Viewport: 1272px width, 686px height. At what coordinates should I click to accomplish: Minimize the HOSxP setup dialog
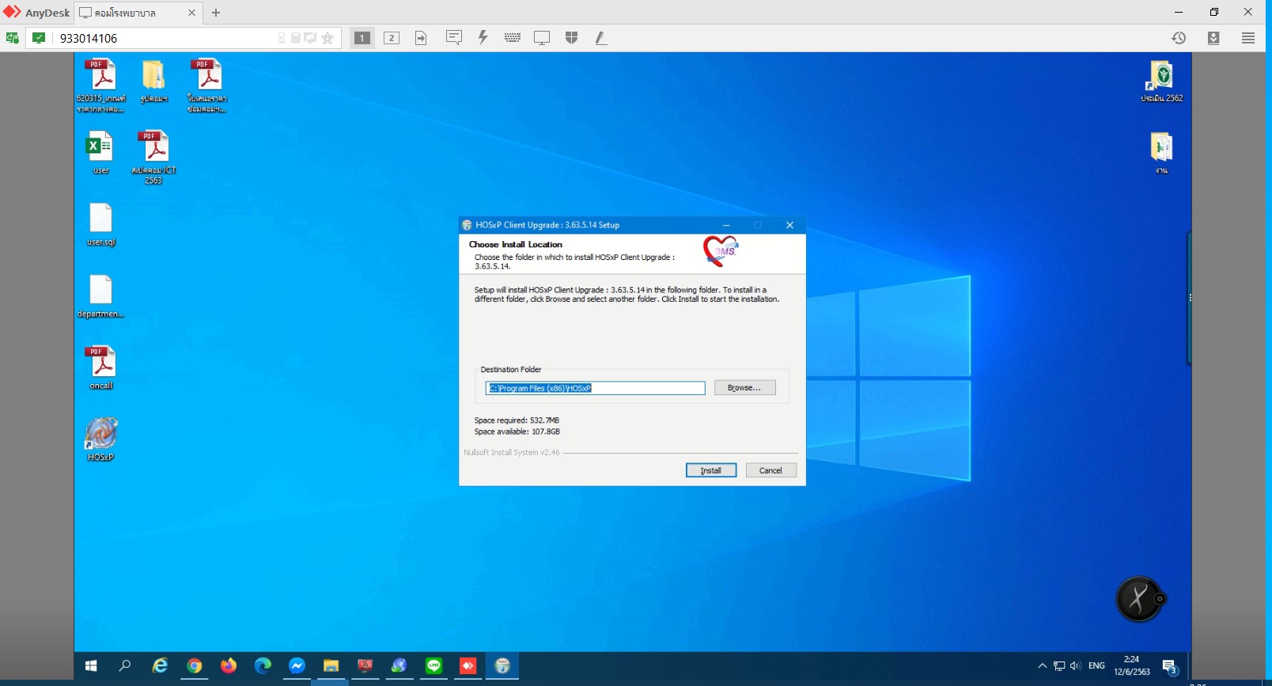(726, 225)
